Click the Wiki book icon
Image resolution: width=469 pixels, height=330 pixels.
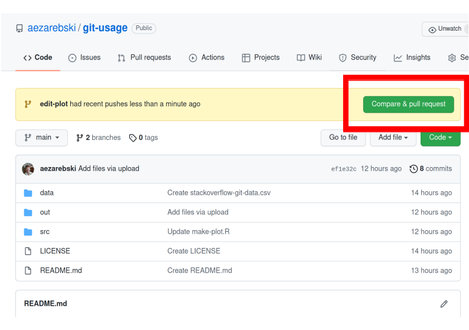coord(301,58)
